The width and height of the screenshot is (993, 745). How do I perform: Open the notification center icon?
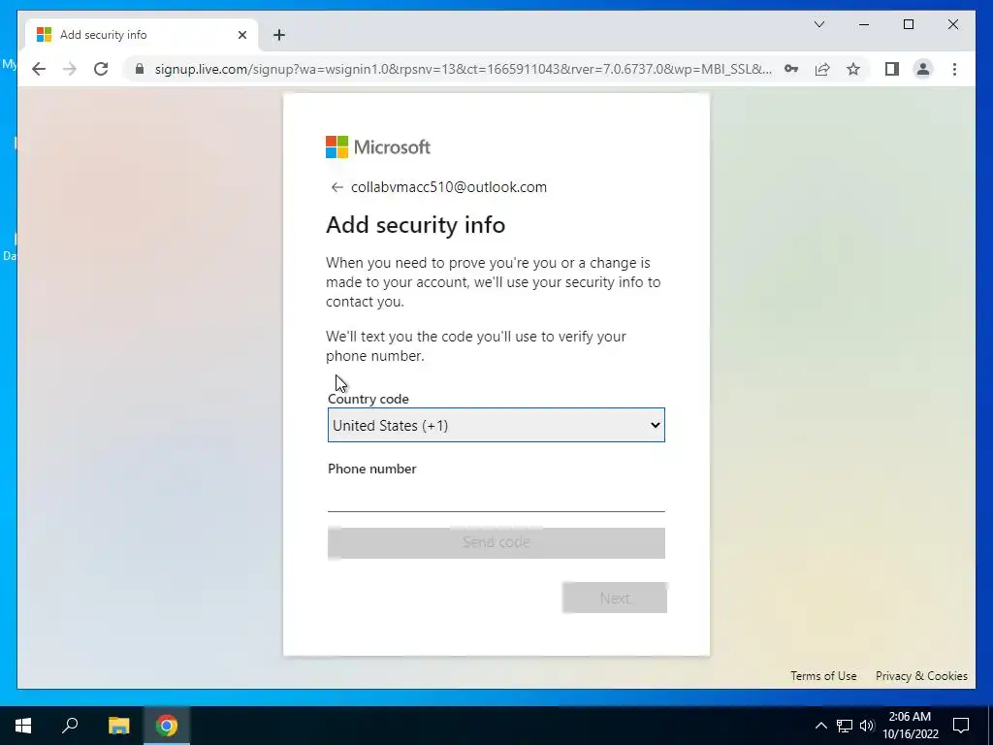coord(961,726)
